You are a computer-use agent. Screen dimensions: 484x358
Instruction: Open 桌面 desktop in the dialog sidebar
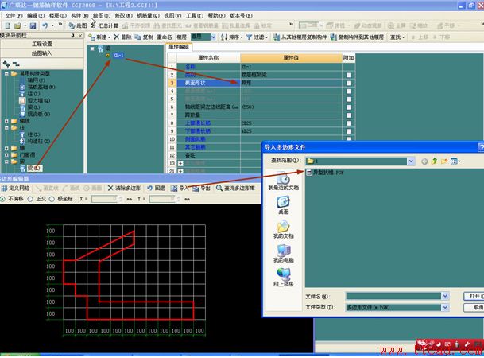pos(284,205)
